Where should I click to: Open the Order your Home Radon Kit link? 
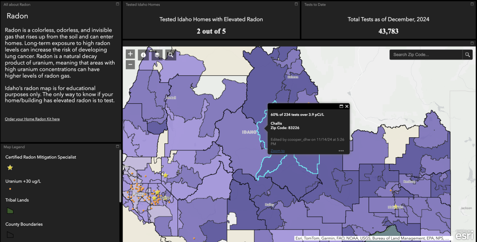[32, 119]
